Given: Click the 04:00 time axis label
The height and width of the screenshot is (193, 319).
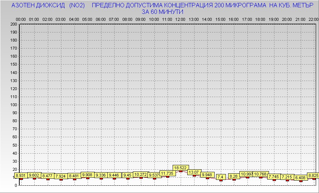Looking at the screenshot, I should click(x=74, y=20).
